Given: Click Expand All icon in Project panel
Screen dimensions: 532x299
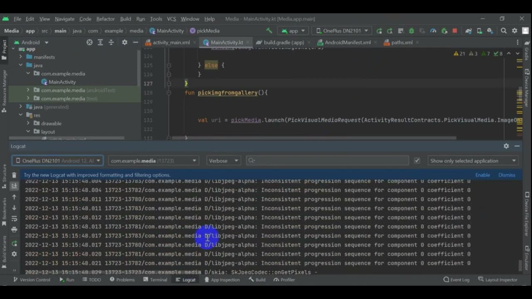Looking at the screenshot, I should 100,42.
